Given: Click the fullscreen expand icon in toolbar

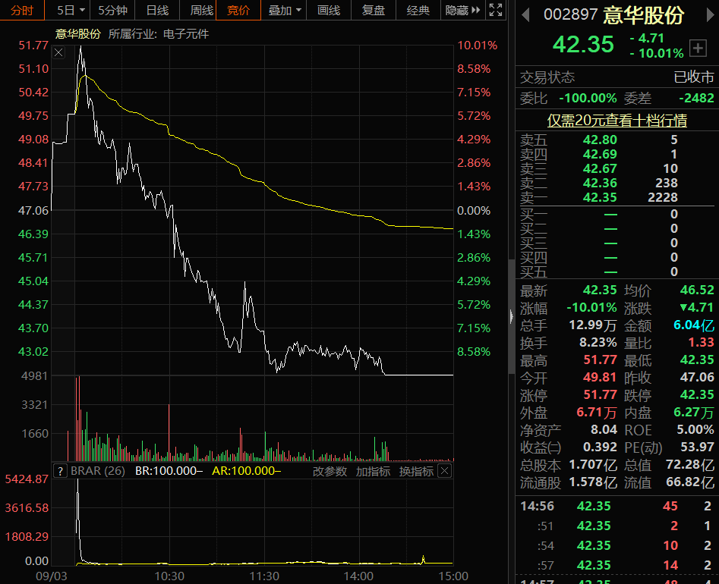Looking at the screenshot, I should [x=496, y=10].
